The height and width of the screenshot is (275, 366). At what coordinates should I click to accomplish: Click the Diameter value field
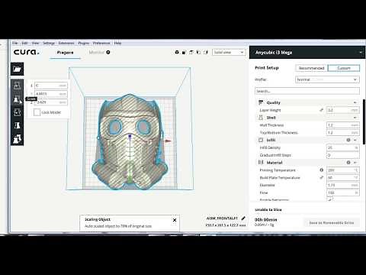(x=342, y=185)
